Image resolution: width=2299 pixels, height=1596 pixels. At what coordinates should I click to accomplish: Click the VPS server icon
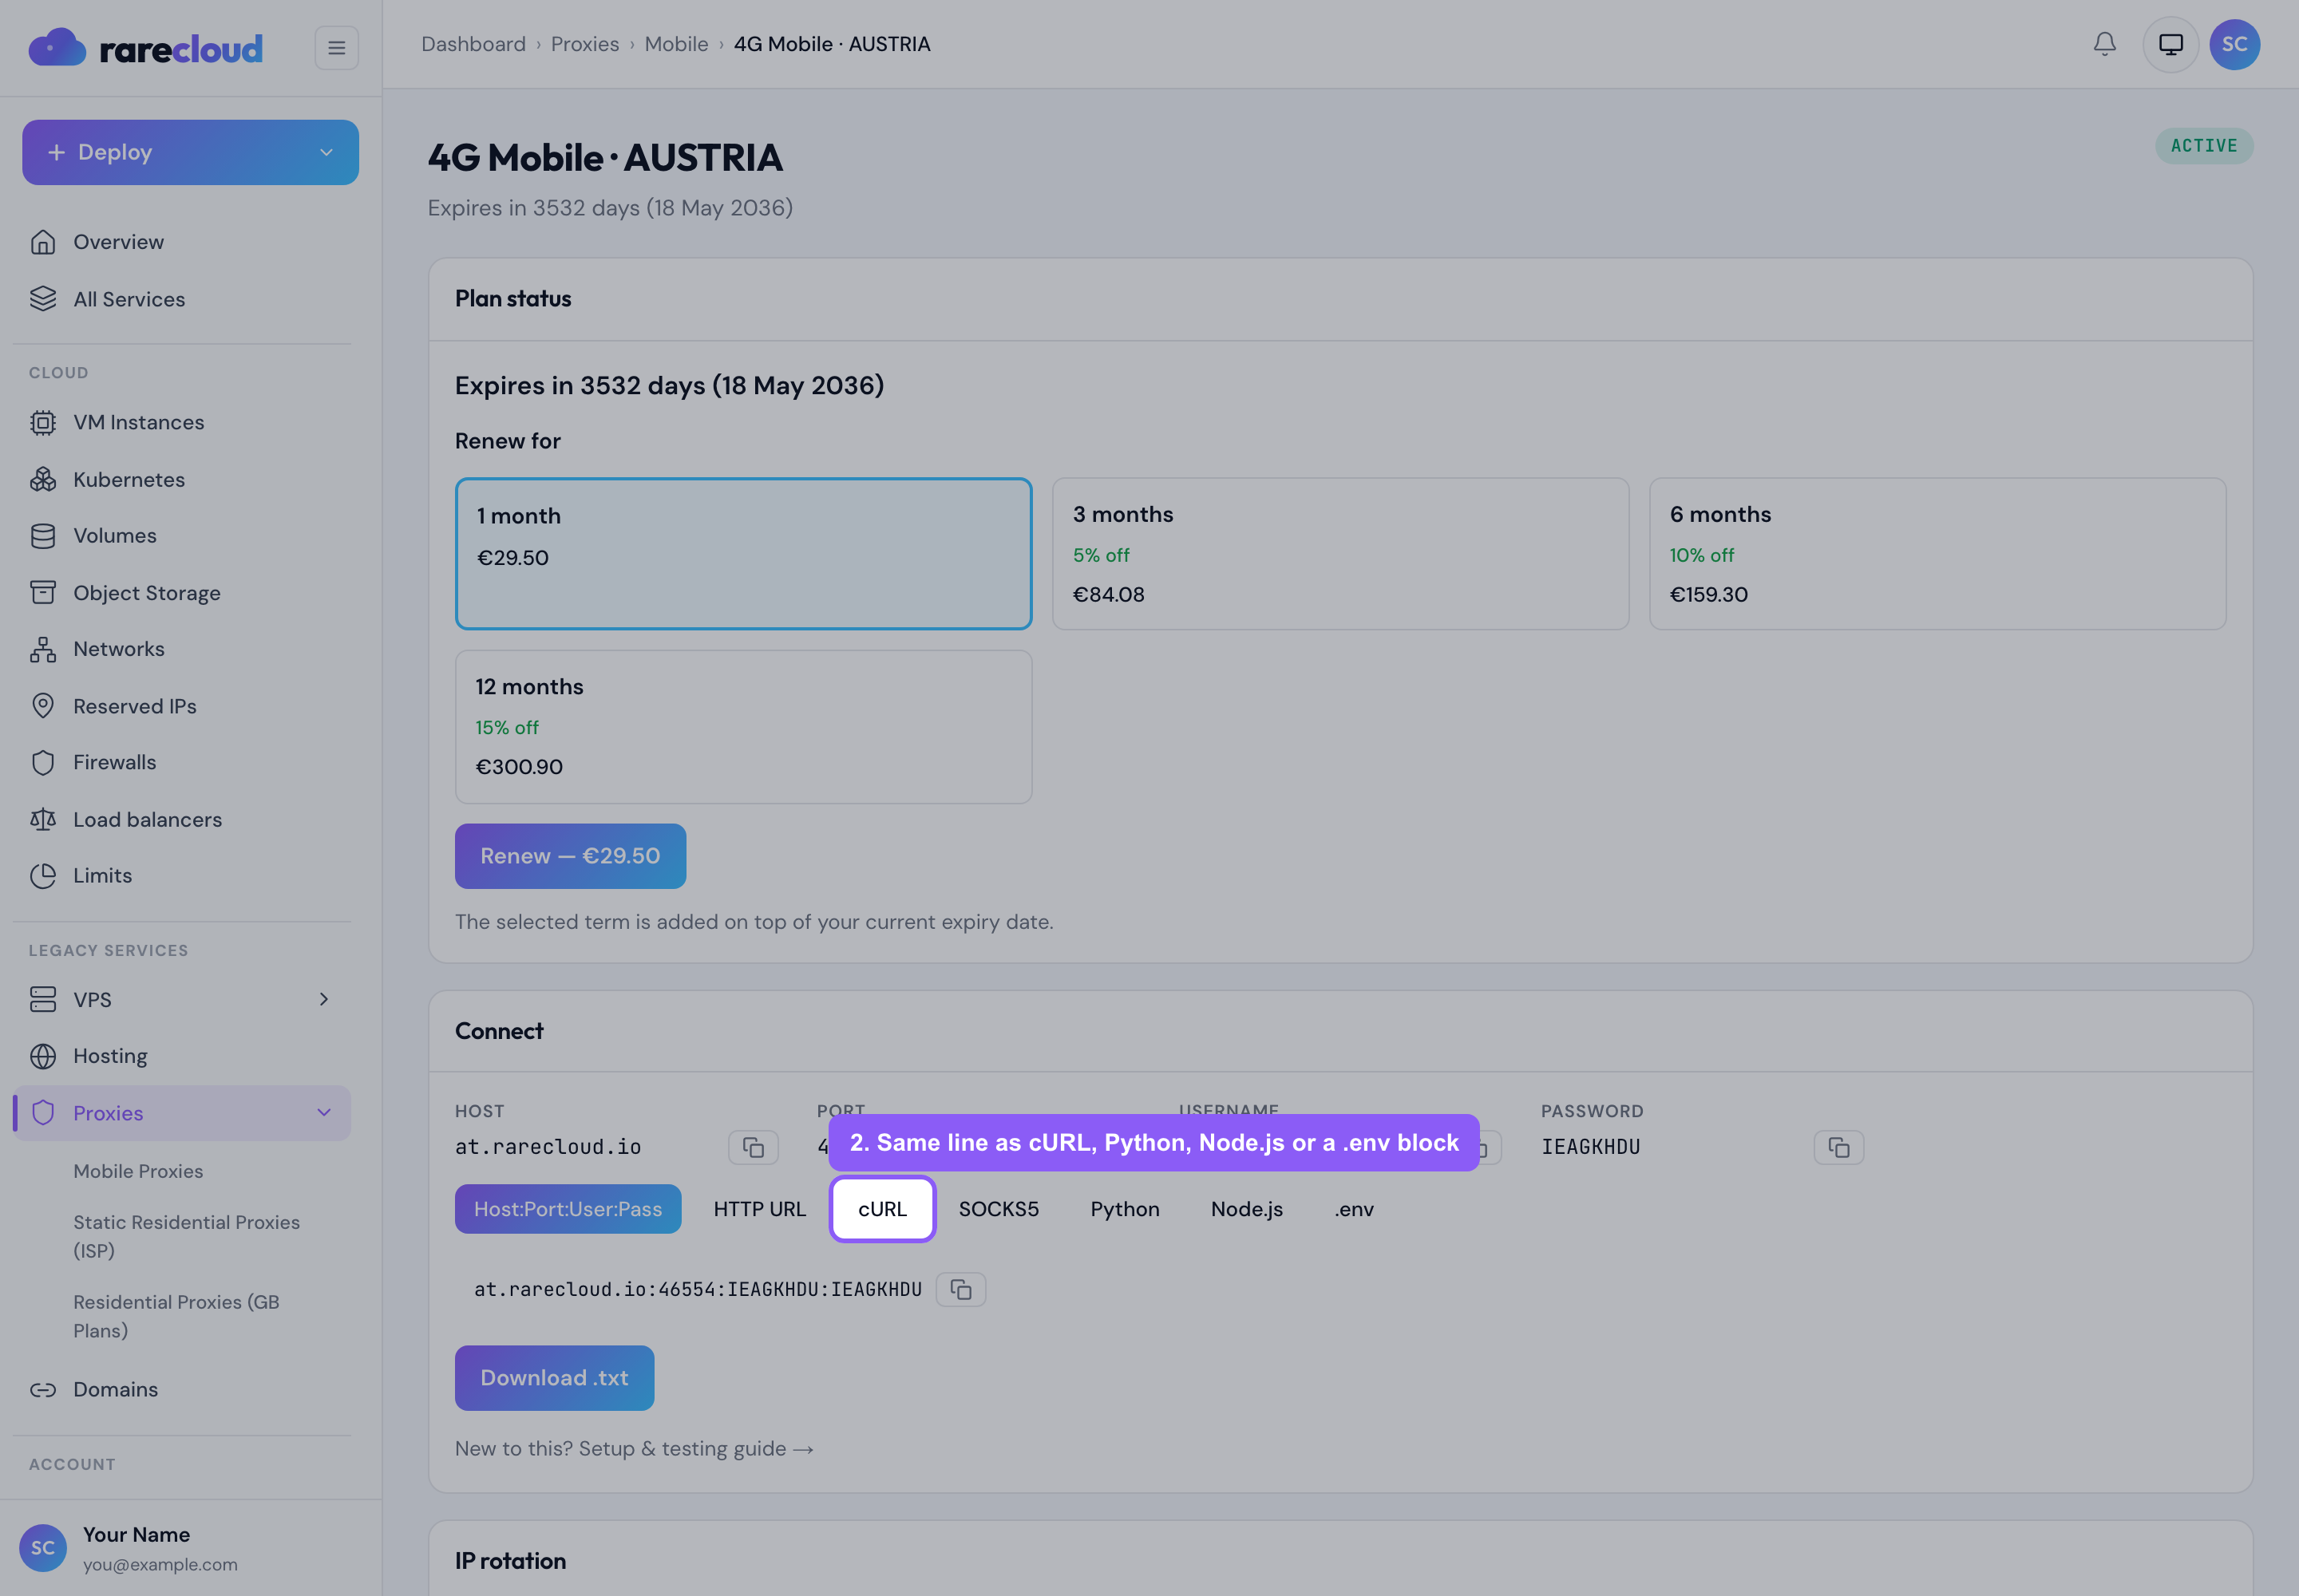(x=43, y=999)
